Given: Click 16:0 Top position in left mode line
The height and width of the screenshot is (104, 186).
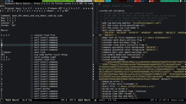Looking at the screenshot, I should click(27, 100).
